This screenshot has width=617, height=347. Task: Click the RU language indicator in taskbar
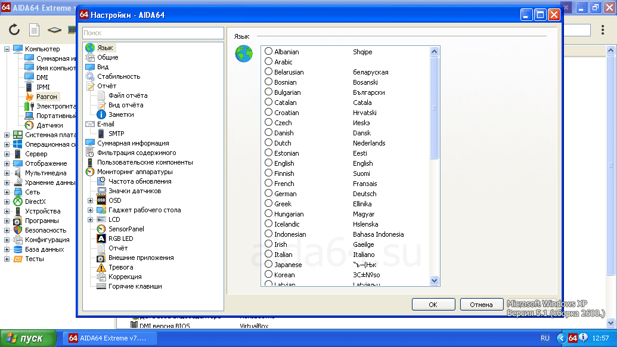tap(545, 338)
